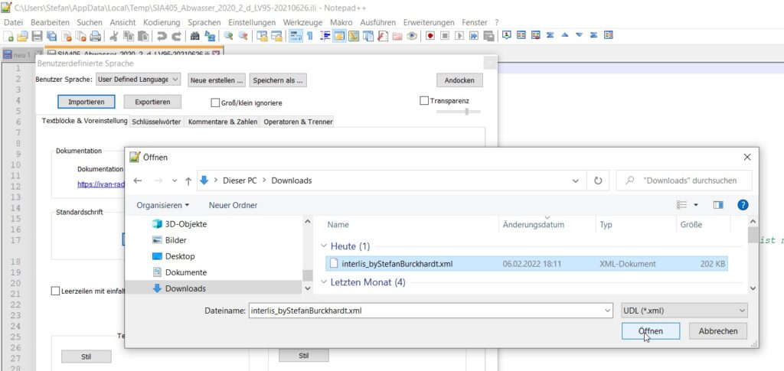Click the Stop Recording macro icon
The width and height of the screenshot is (784, 371).
tap(445, 35)
